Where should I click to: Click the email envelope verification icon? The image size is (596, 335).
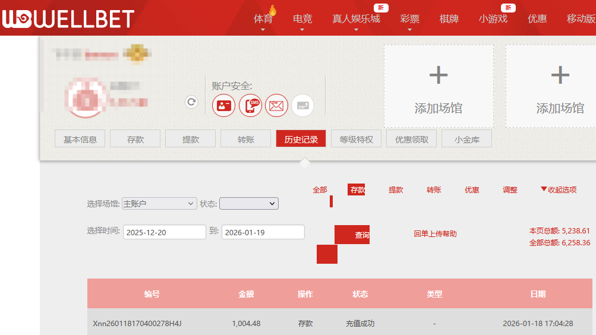(x=276, y=106)
